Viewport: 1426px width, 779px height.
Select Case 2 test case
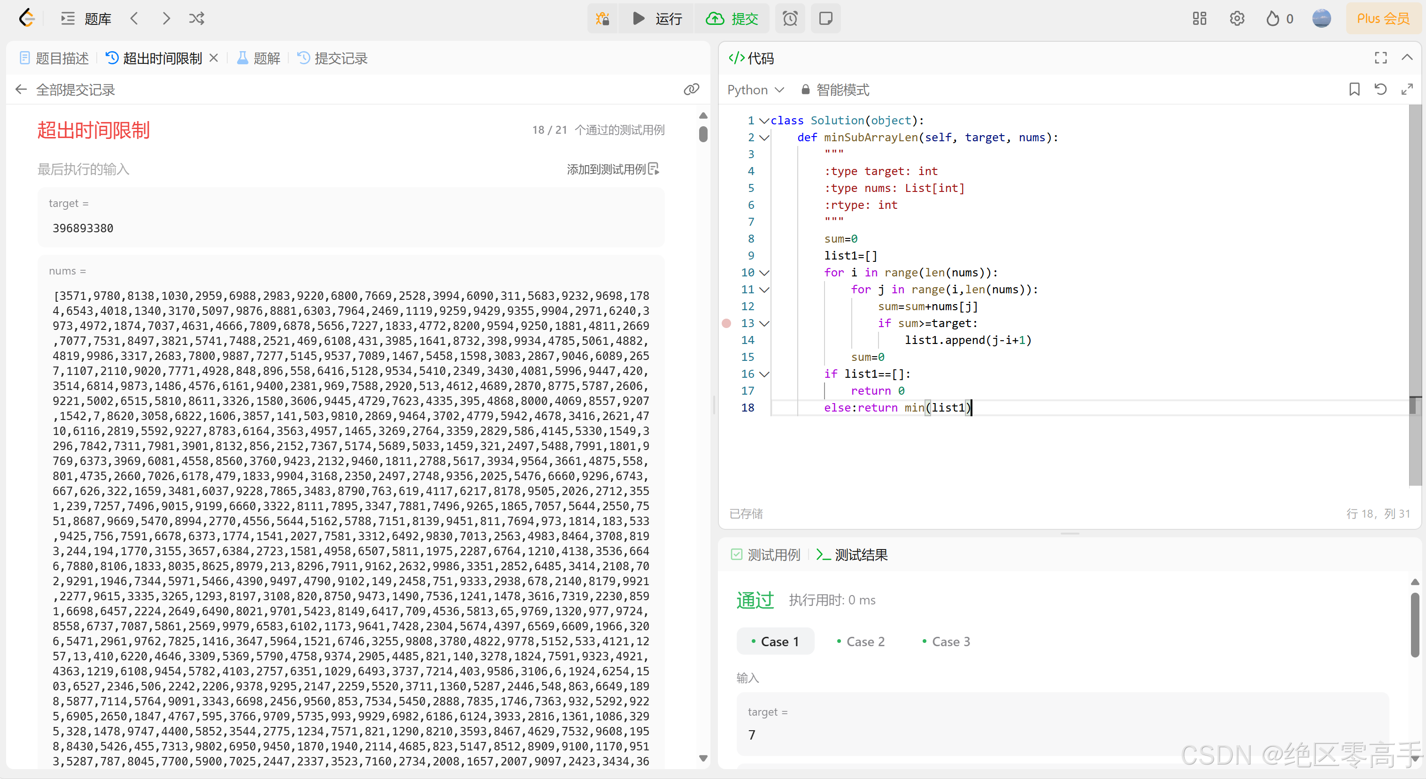(x=861, y=642)
